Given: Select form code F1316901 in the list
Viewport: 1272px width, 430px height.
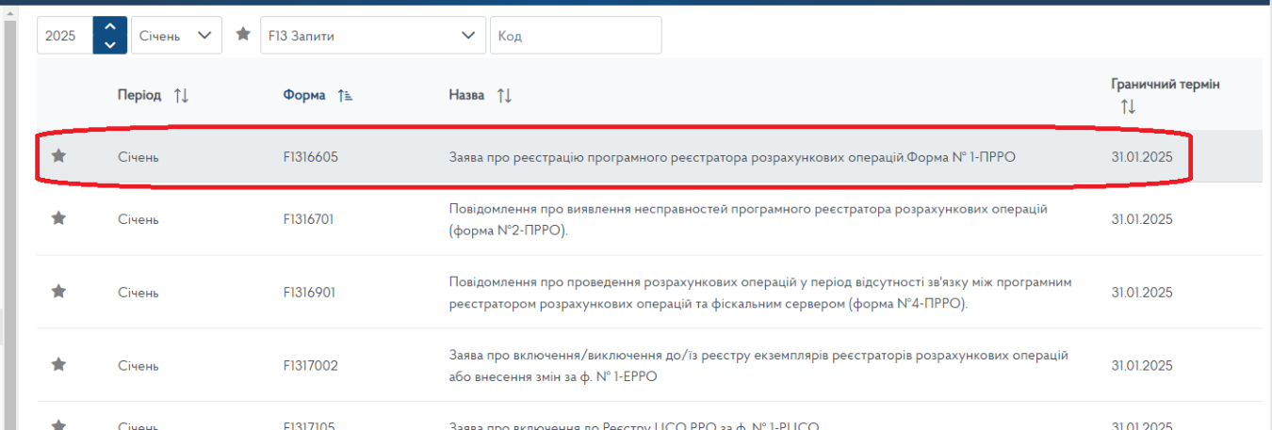Looking at the screenshot, I should pos(309,292).
